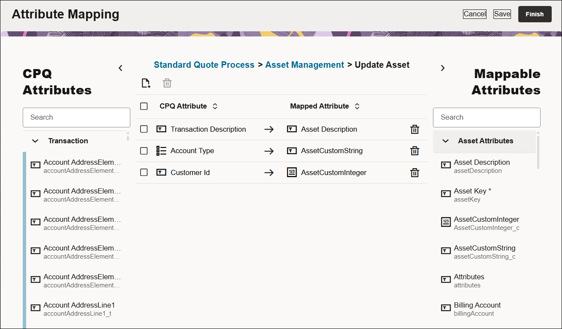Check the select-all checkbox in the header
562x329 pixels.
point(144,106)
